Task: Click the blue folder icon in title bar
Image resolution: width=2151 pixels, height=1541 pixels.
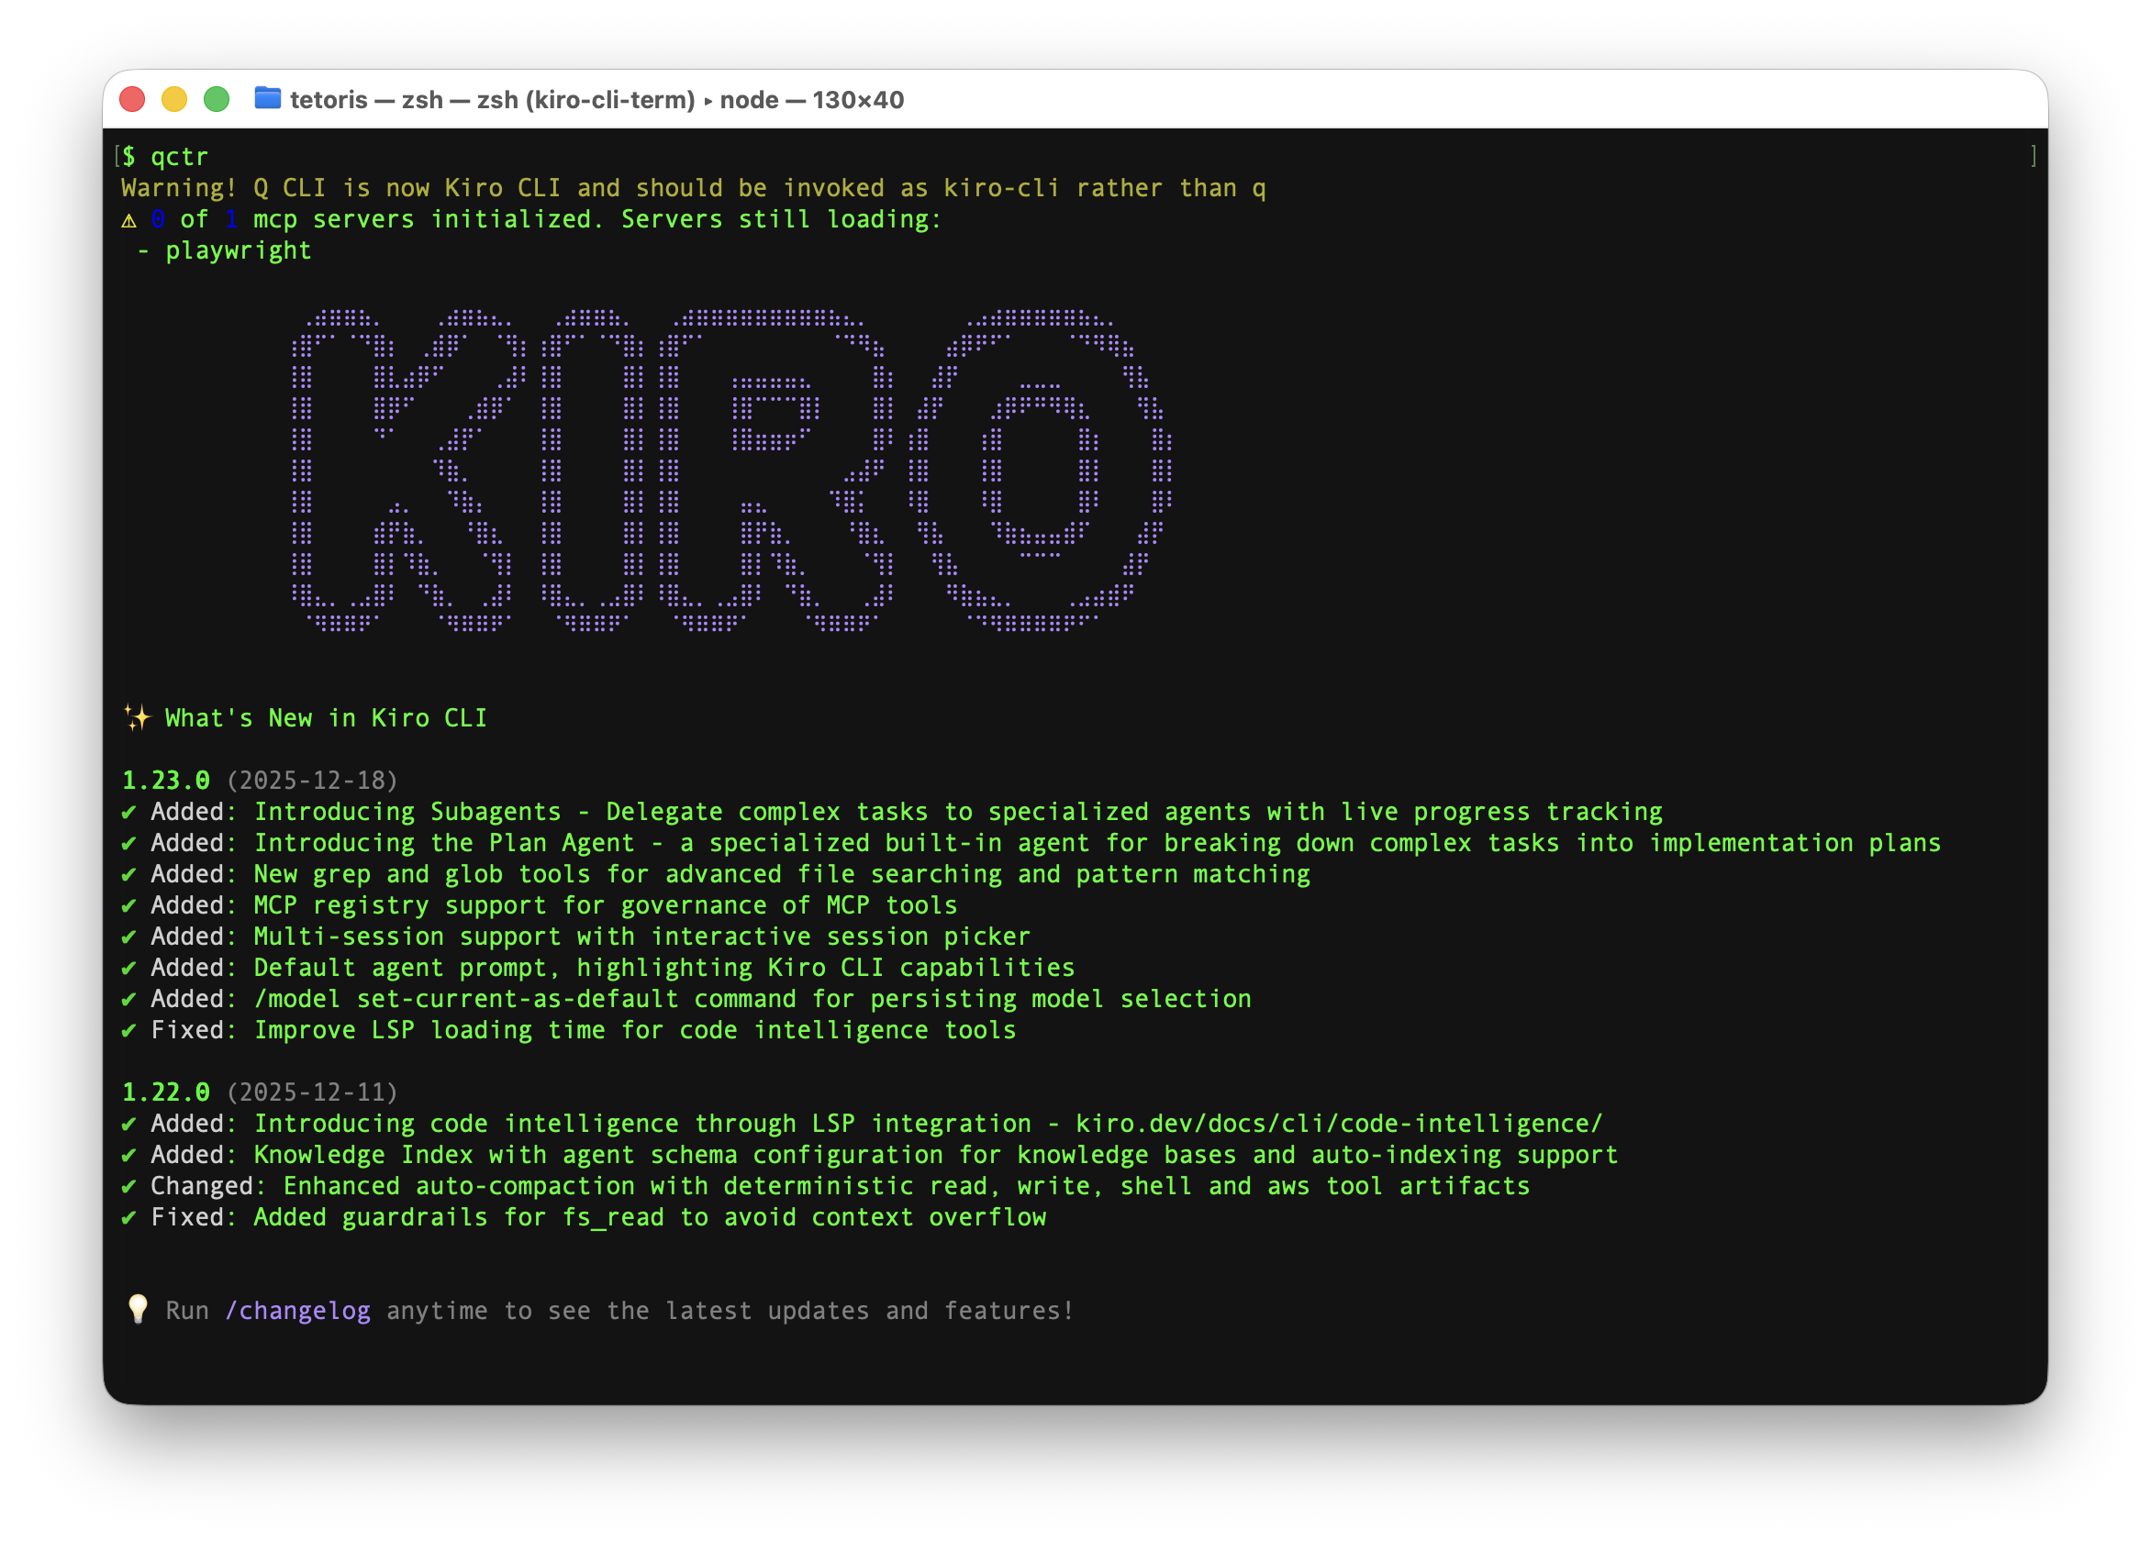Action: tap(267, 98)
